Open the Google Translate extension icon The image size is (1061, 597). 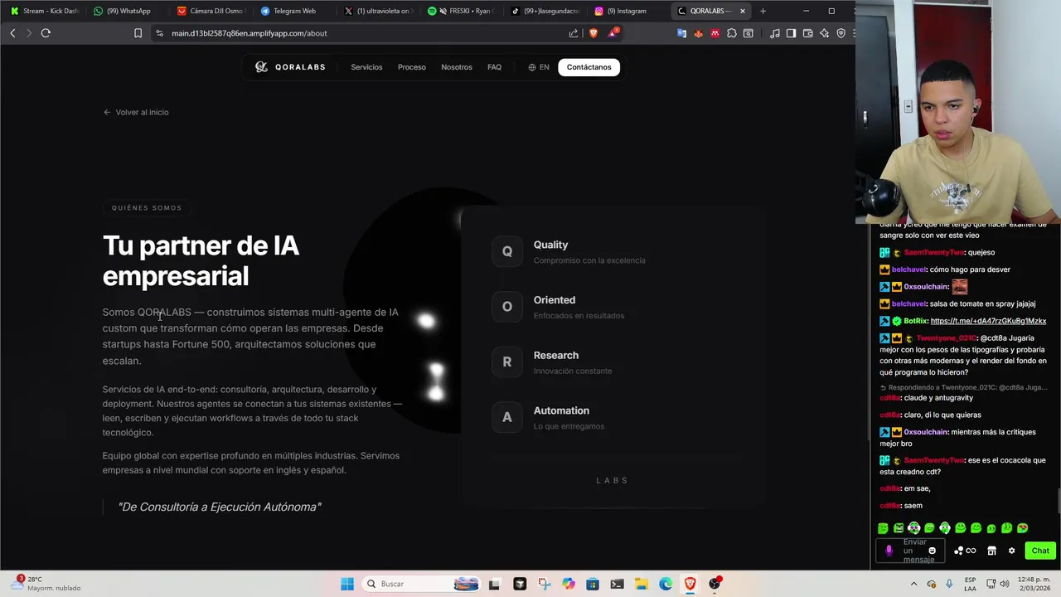tap(681, 33)
